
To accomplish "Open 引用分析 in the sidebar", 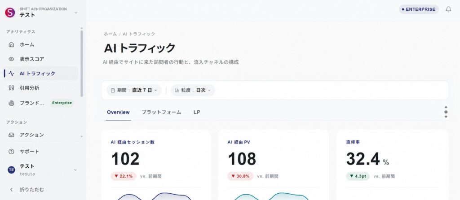I will click(x=41, y=88).
